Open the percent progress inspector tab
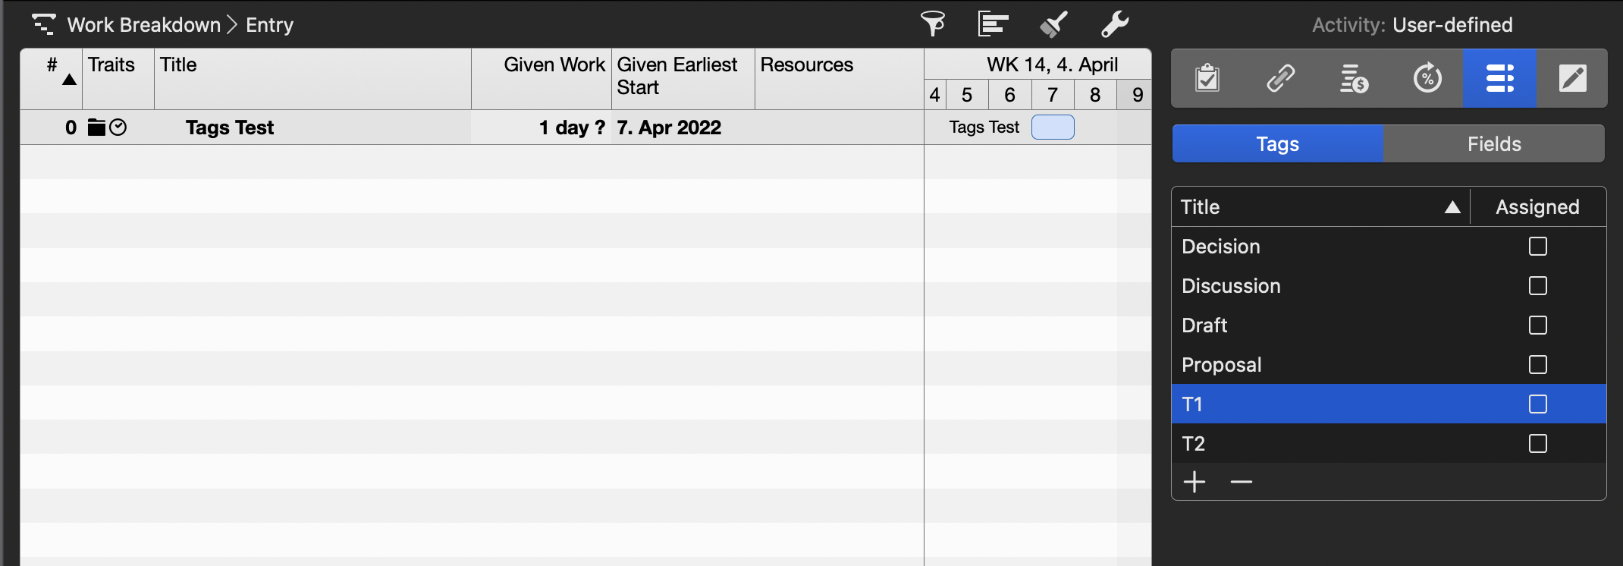Viewport: 1623px width, 566px height. 1427,78
